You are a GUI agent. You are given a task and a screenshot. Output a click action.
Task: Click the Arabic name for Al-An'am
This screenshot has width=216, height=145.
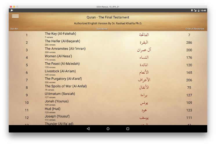pos(144,72)
